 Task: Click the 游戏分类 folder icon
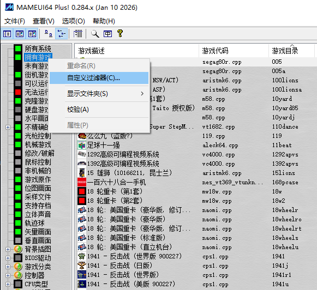18,267
